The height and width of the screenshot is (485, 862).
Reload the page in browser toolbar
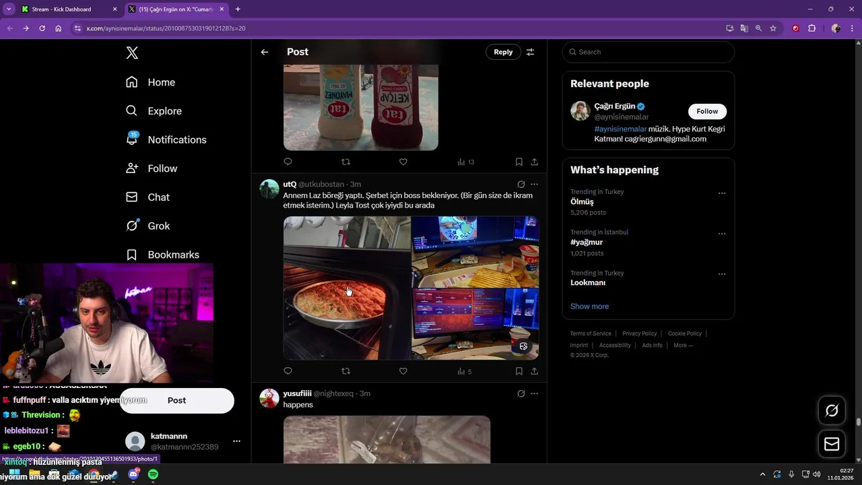click(x=42, y=28)
